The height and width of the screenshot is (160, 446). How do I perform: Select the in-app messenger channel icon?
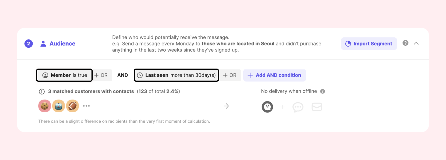click(x=267, y=107)
